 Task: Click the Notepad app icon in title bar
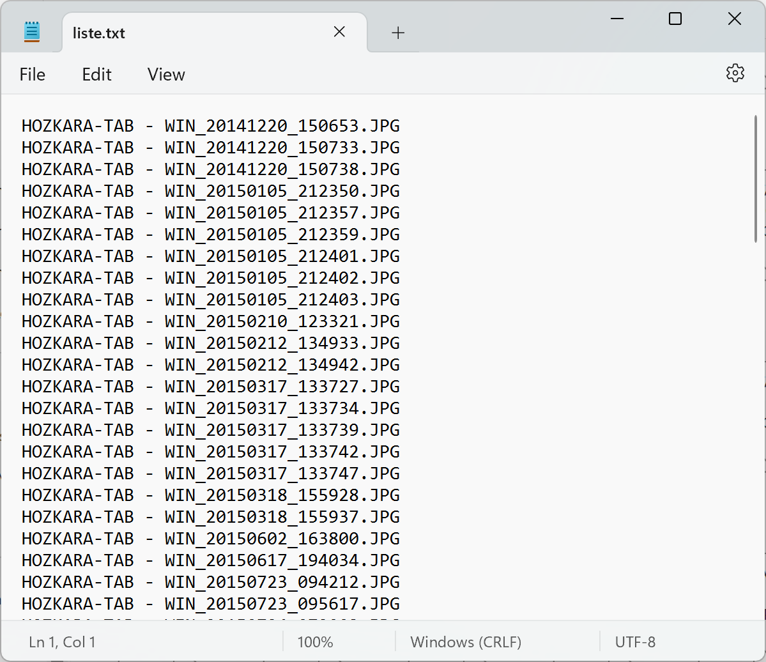(x=32, y=32)
